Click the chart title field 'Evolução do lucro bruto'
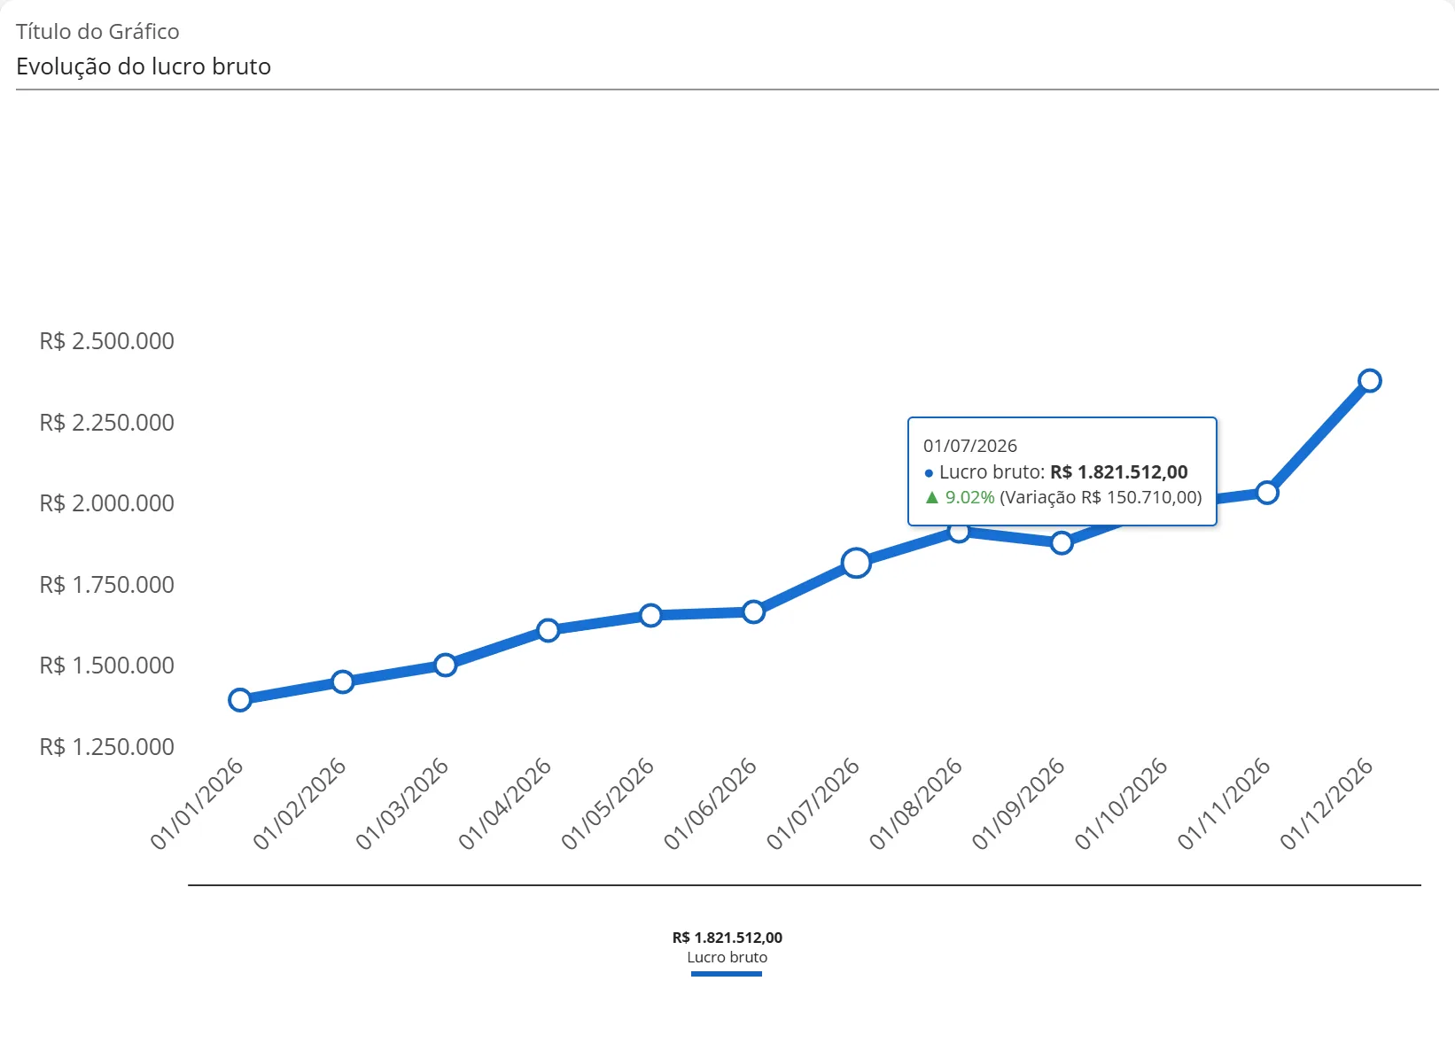 coord(727,66)
